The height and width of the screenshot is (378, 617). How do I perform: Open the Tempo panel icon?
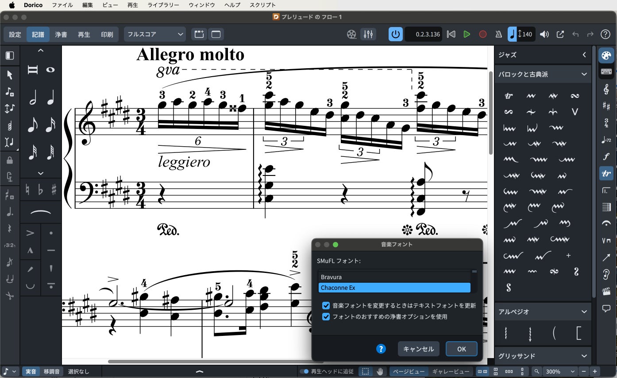tap(606, 140)
